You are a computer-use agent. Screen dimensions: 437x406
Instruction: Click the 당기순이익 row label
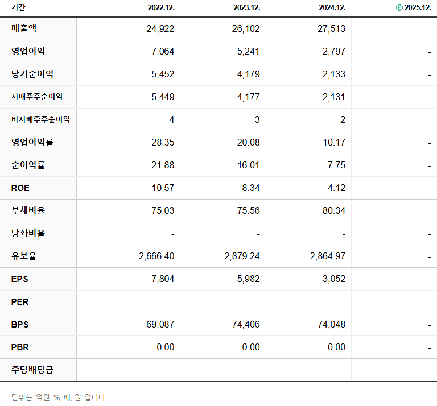(32, 74)
